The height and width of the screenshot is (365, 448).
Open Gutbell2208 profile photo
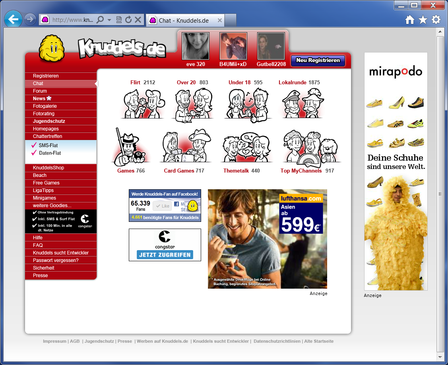[x=271, y=46]
